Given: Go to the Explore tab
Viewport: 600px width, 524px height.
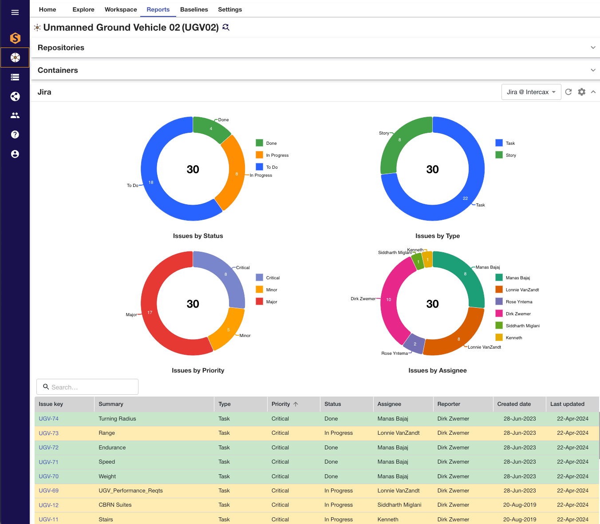Looking at the screenshot, I should click(83, 9).
